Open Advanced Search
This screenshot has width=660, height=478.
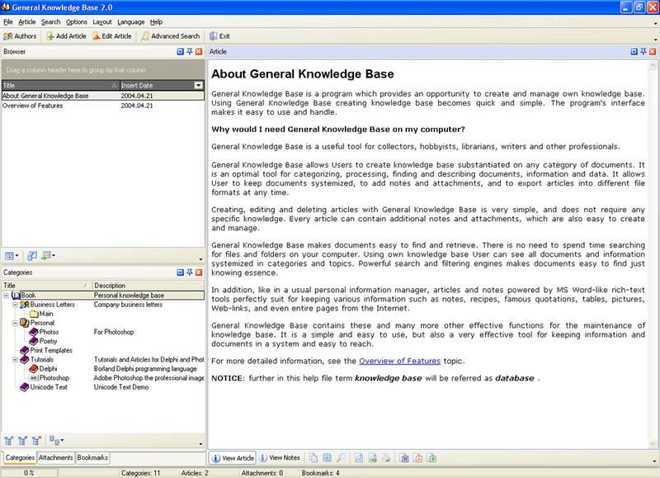(x=171, y=36)
